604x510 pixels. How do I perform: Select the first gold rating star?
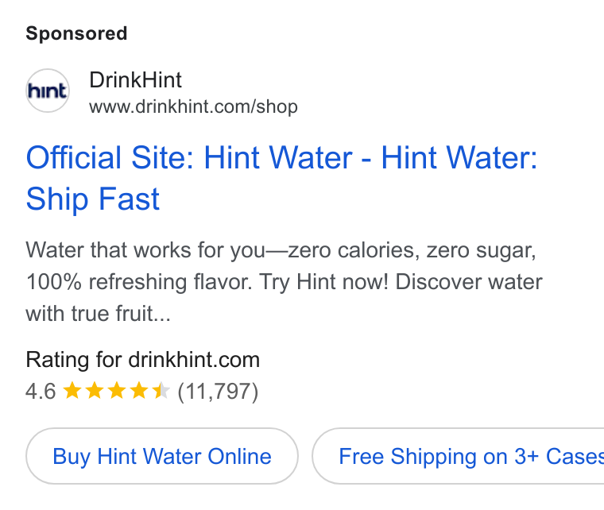pyautogui.click(x=72, y=391)
